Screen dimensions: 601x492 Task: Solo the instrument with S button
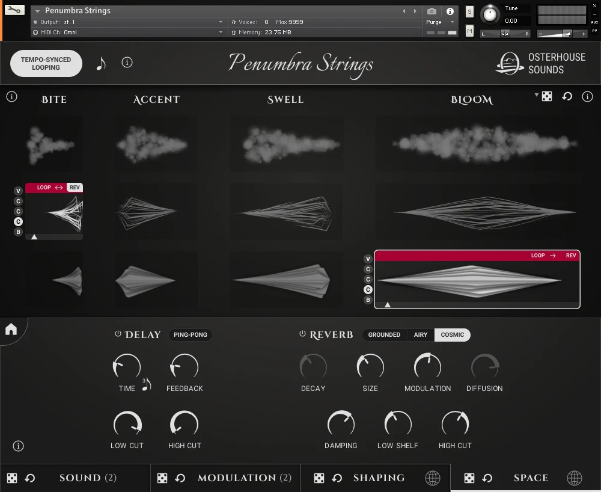click(x=469, y=11)
